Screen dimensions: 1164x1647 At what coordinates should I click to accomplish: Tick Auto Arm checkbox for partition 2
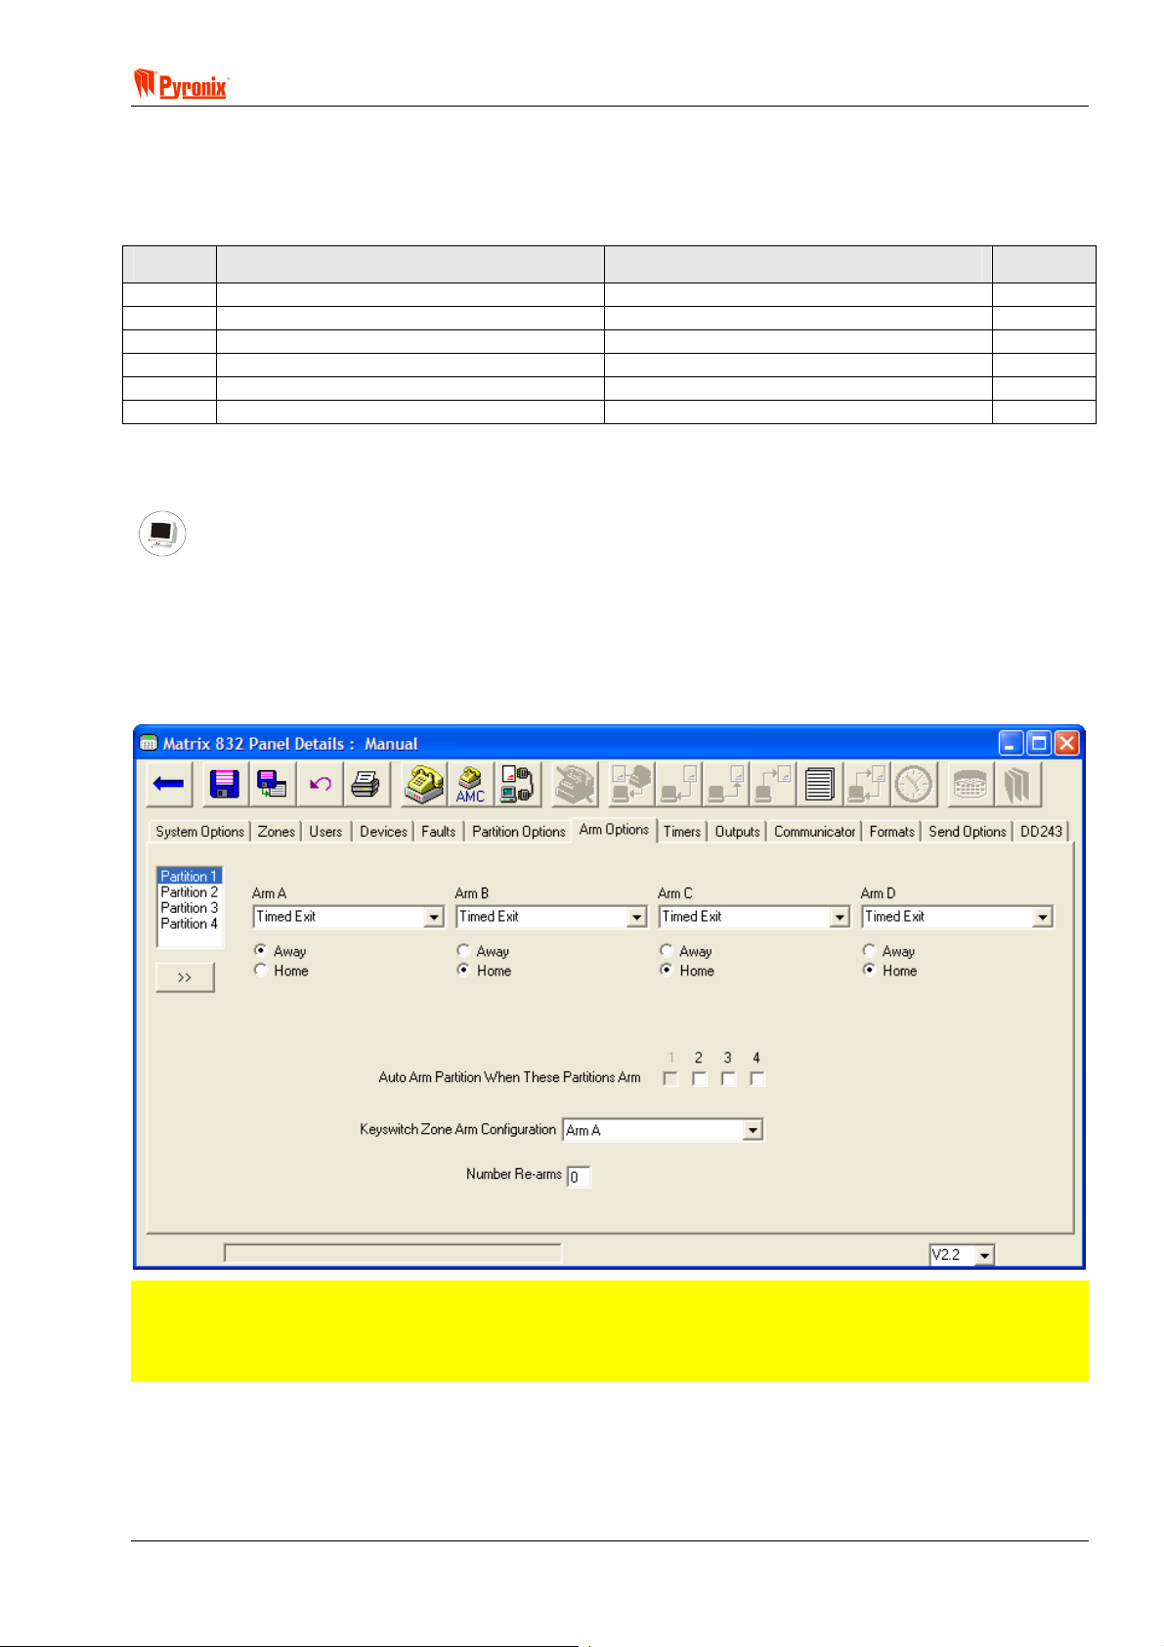click(700, 1079)
